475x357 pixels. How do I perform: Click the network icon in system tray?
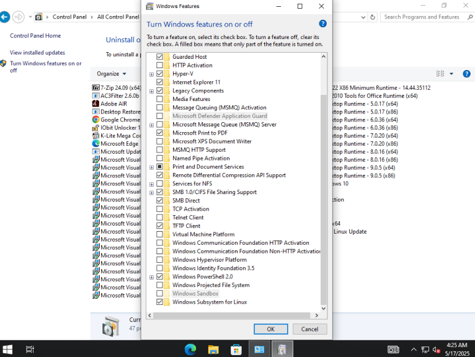pyautogui.click(x=425, y=350)
